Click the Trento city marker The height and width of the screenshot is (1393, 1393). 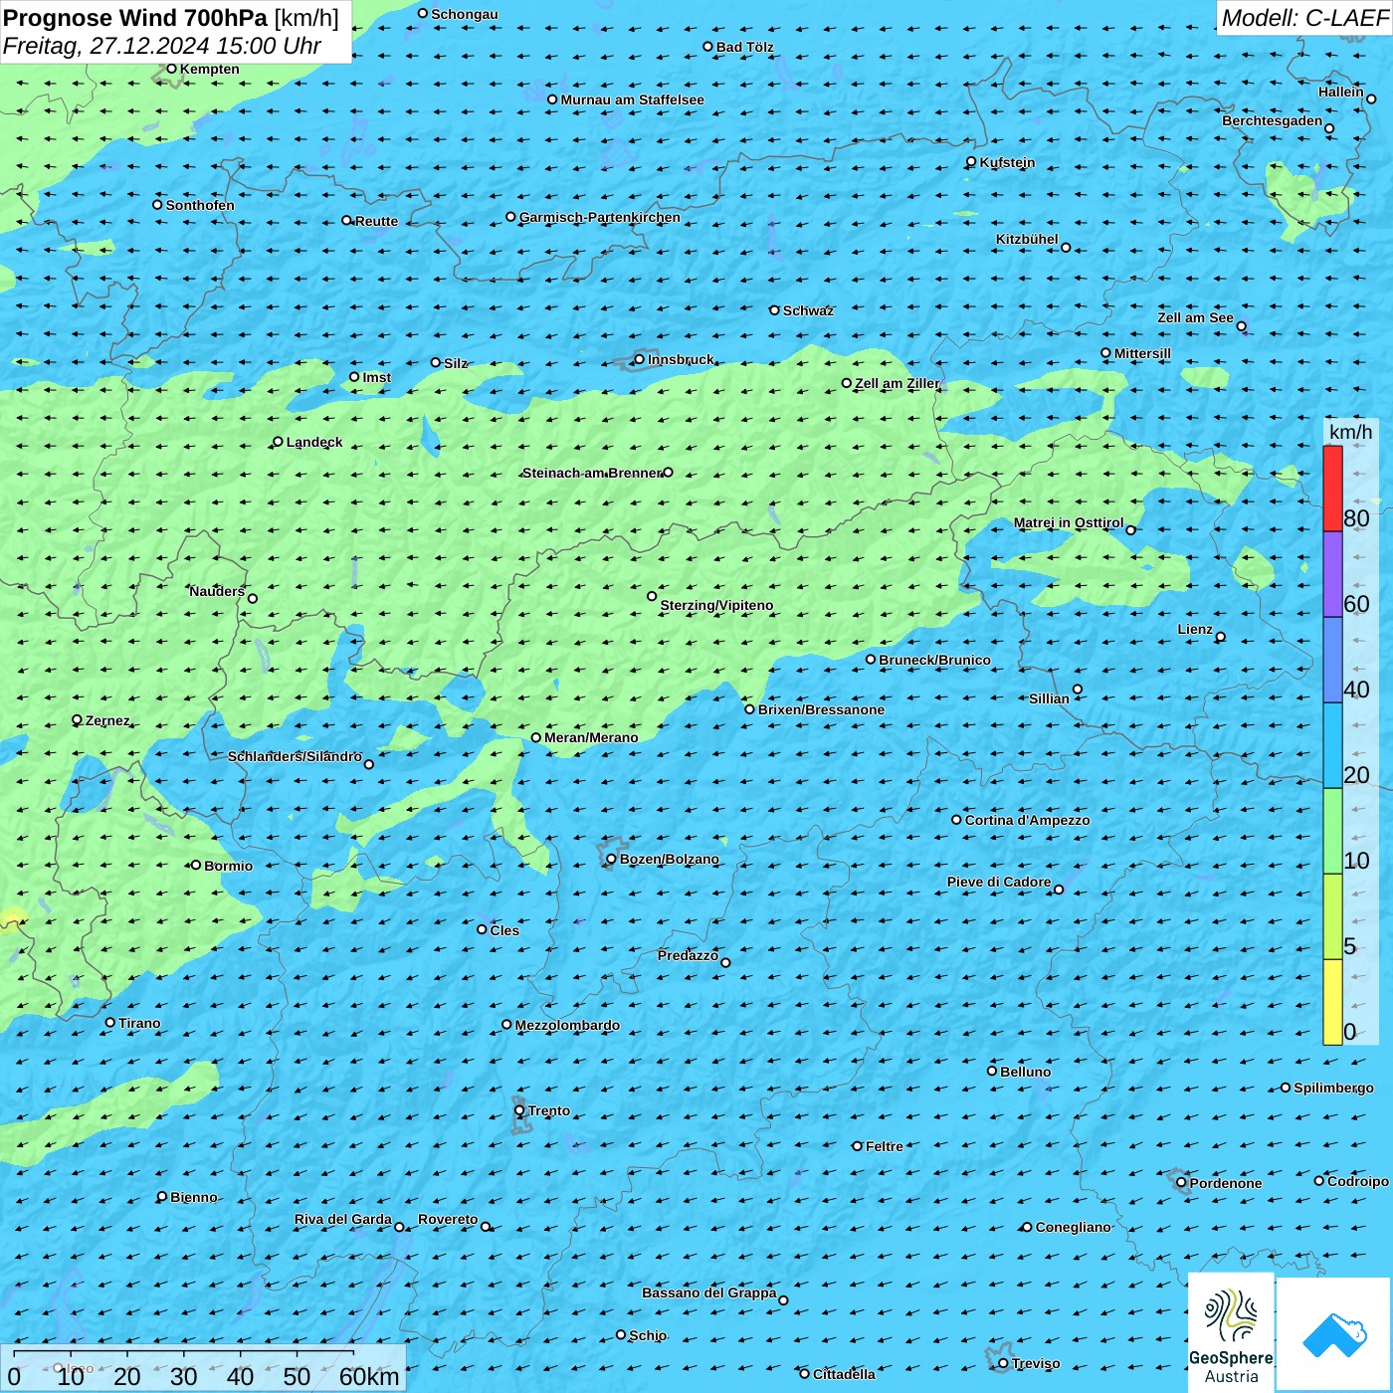pos(519,1110)
